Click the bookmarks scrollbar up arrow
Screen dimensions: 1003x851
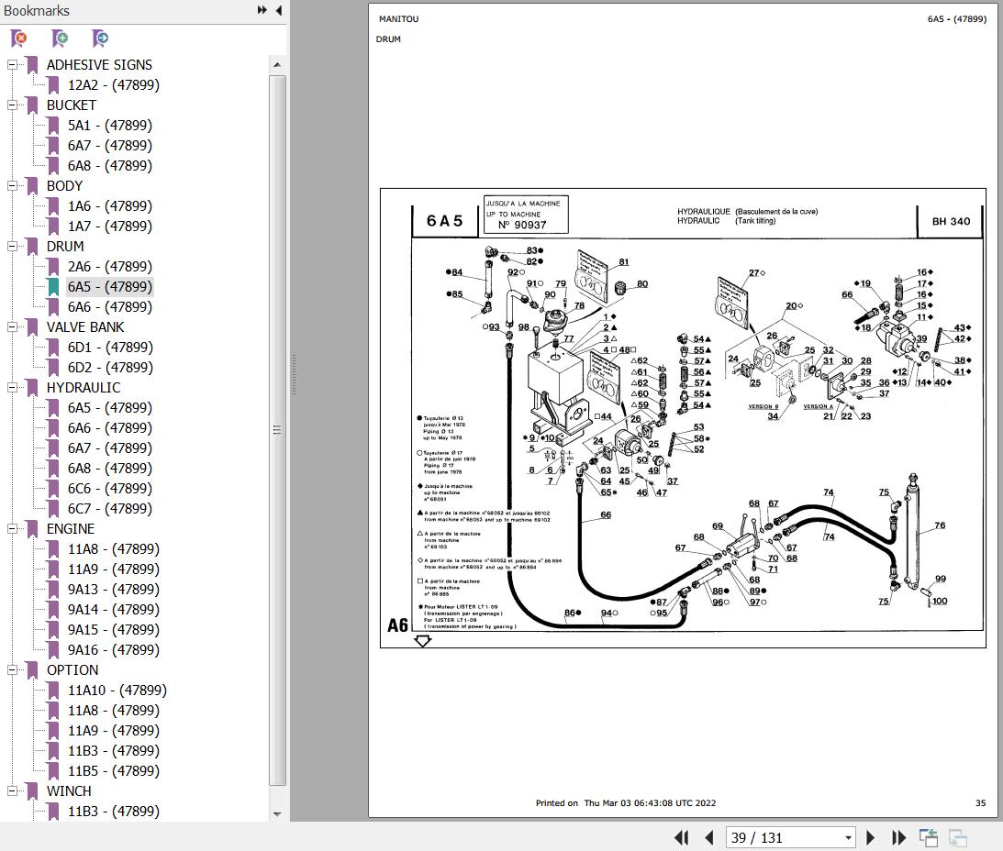click(277, 64)
